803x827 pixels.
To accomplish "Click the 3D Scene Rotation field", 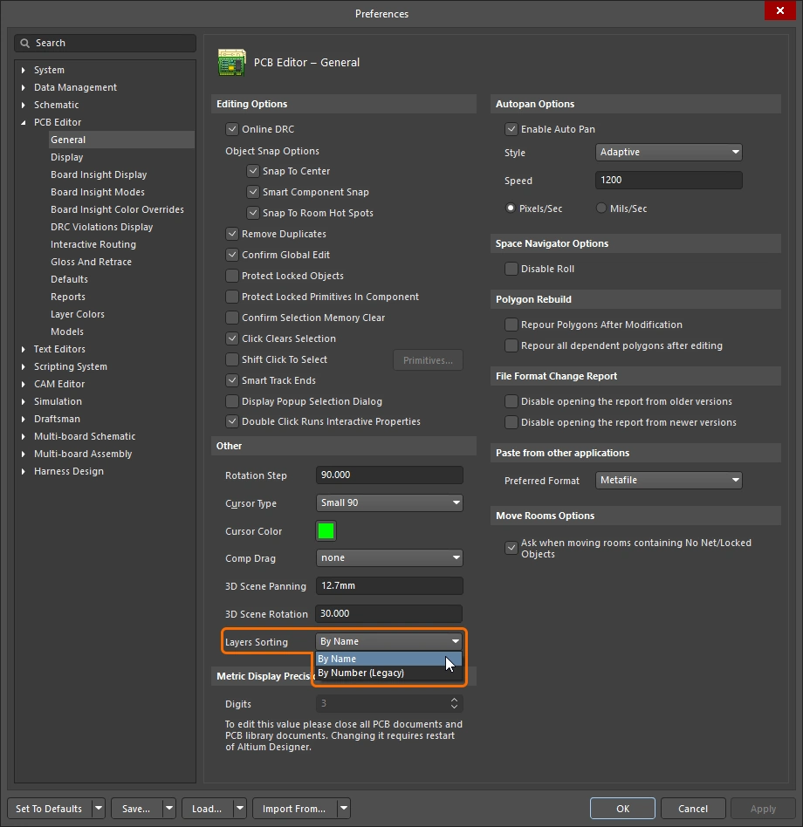I will (x=389, y=613).
